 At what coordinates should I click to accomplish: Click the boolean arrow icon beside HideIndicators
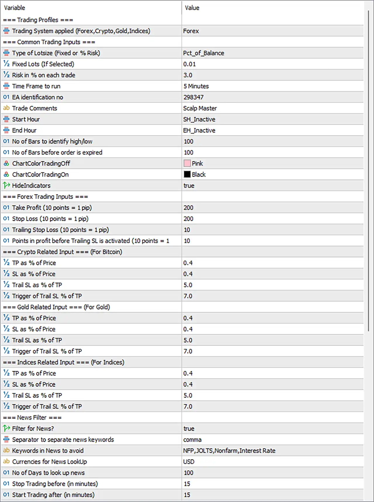6,185
